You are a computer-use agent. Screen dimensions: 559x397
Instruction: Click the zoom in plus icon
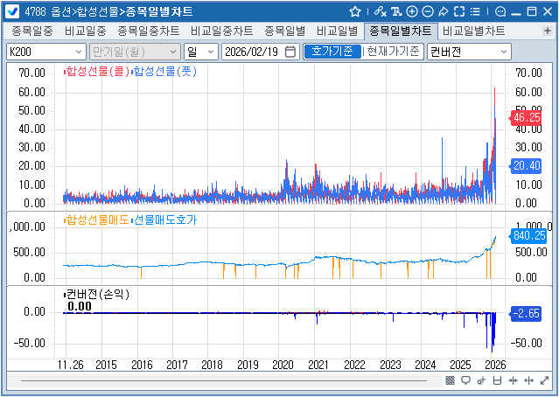412,11
